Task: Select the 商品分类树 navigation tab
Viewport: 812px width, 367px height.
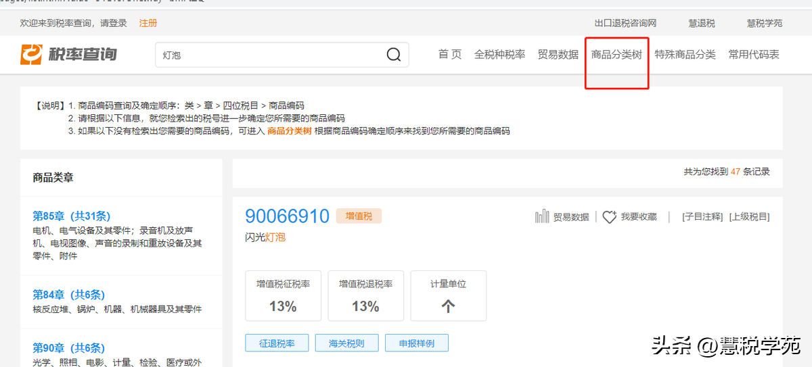Action: [616, 55]
